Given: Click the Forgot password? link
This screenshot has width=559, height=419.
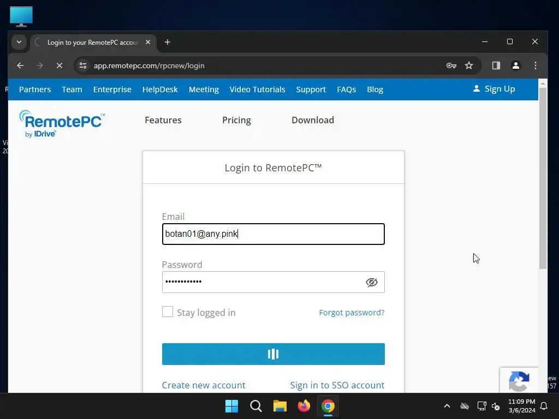Looking at the screenshot, I should [352, 313].
